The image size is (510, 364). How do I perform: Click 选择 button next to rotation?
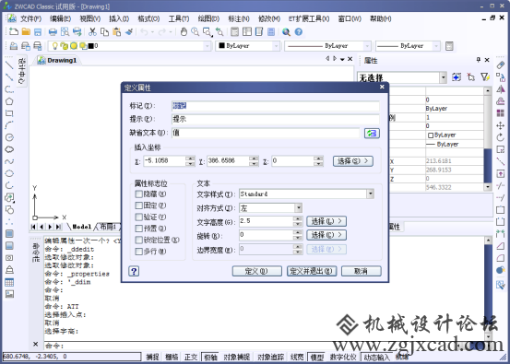(326, 235)
